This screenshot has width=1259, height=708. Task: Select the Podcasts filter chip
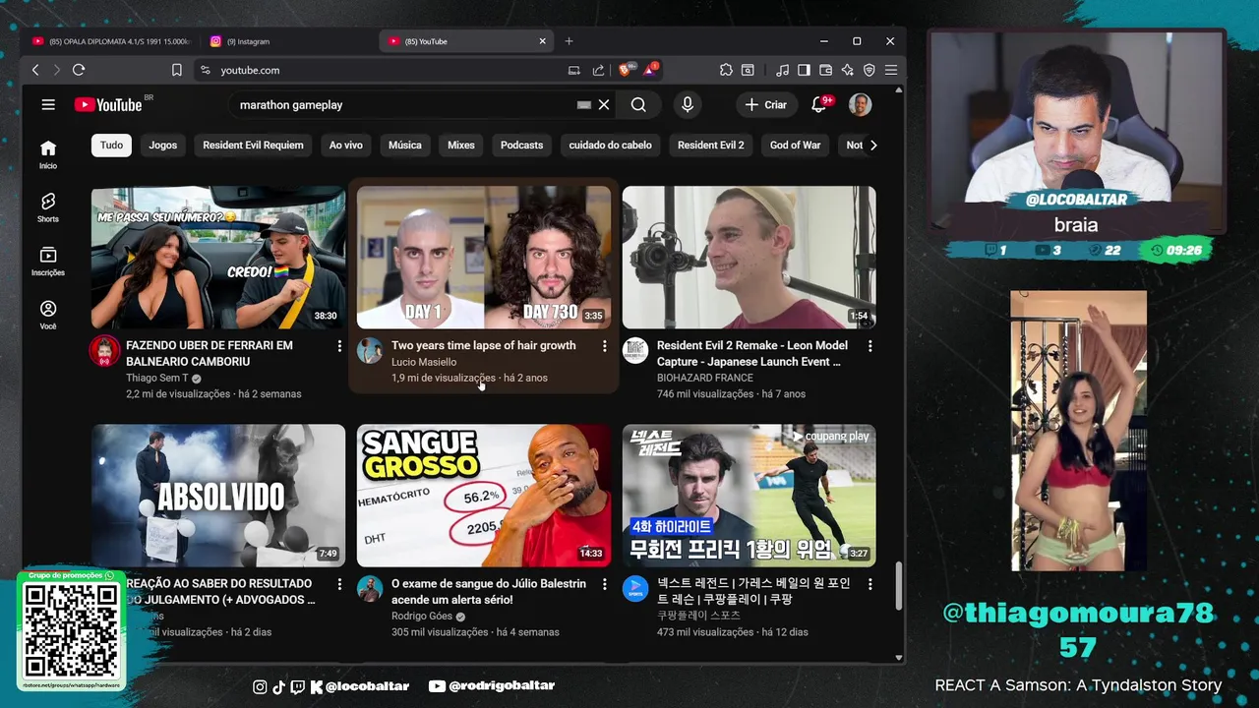(521, 146)
